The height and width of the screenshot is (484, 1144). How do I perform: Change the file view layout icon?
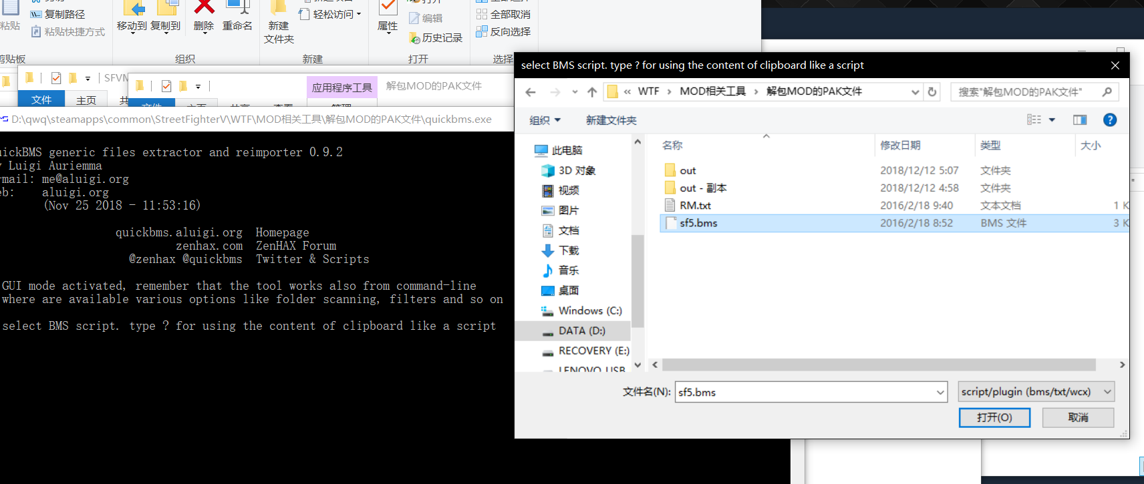[1034, 120]
